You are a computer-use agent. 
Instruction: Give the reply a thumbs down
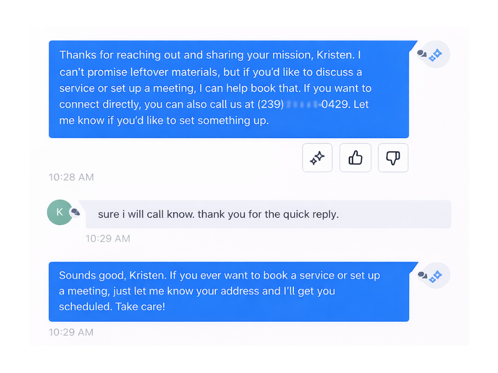tap(393, 158)
